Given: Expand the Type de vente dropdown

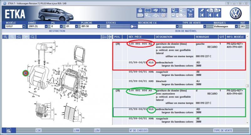Looking at the screenshot, I should click(x=205, y=26).
